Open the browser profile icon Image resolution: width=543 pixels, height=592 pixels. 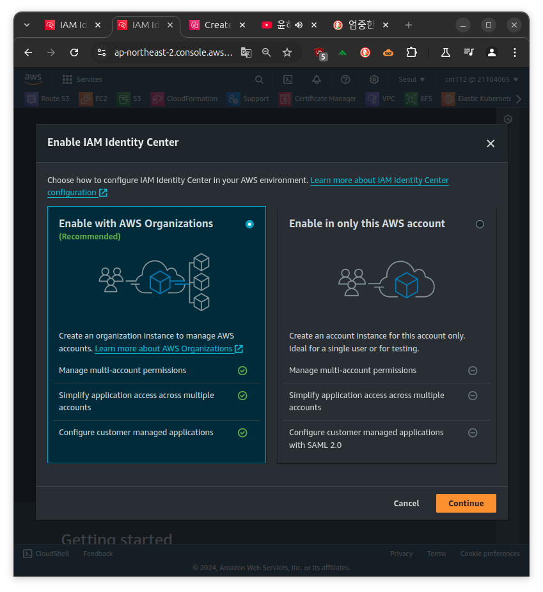click(491, 52)
